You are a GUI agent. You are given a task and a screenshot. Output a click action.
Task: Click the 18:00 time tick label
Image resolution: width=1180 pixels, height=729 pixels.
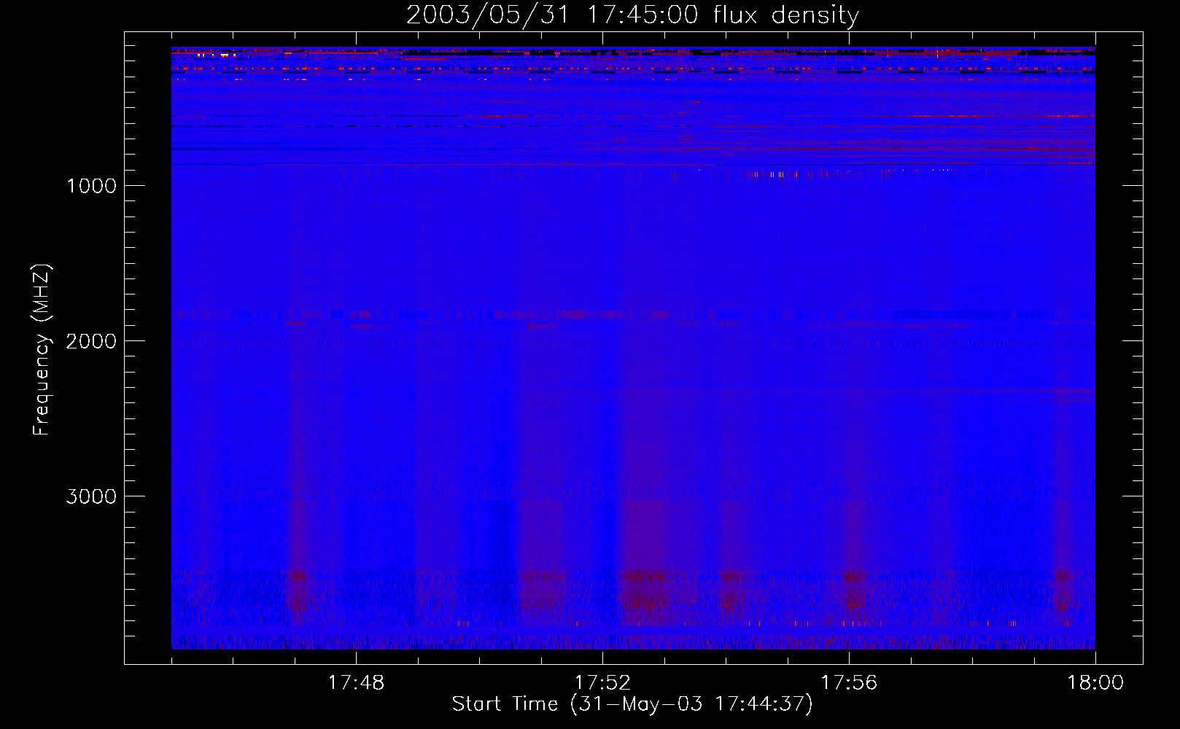1095,683
